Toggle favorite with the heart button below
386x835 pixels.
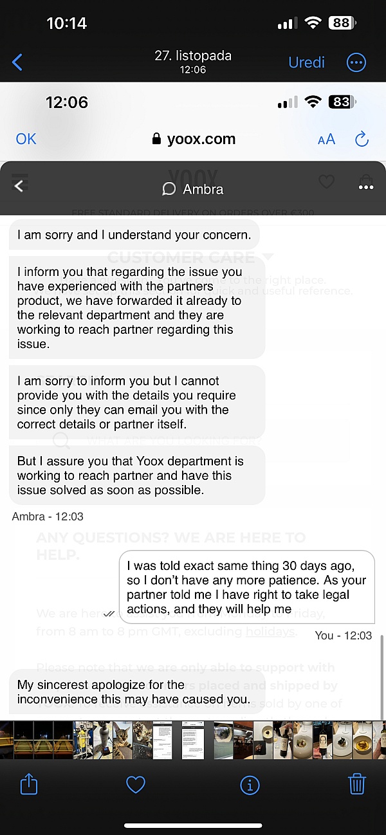click(x=135, y=784)
